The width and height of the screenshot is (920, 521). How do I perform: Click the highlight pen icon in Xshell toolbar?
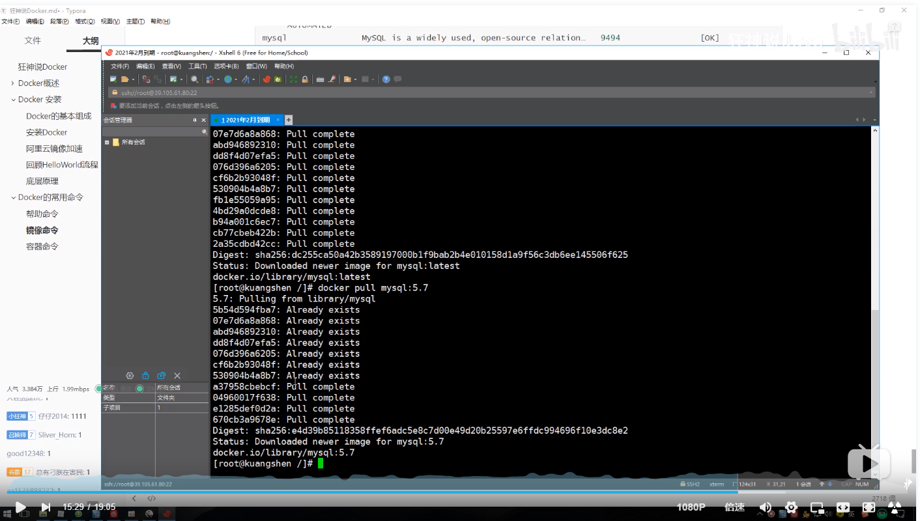click(x=332, y=79)
